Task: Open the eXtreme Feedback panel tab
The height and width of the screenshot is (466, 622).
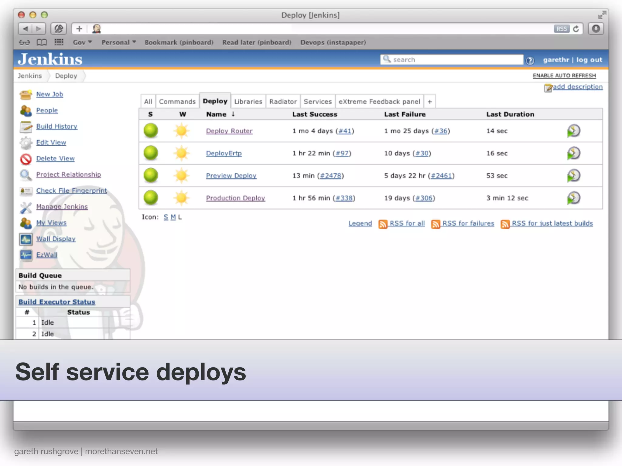Action: click(379, 102)
